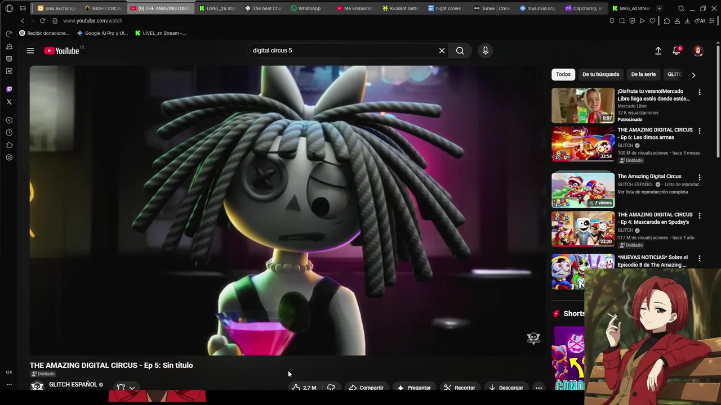Switch to the musicvid.org tab
This screenshot has height=405, width=721.
(x=537, y=8)
